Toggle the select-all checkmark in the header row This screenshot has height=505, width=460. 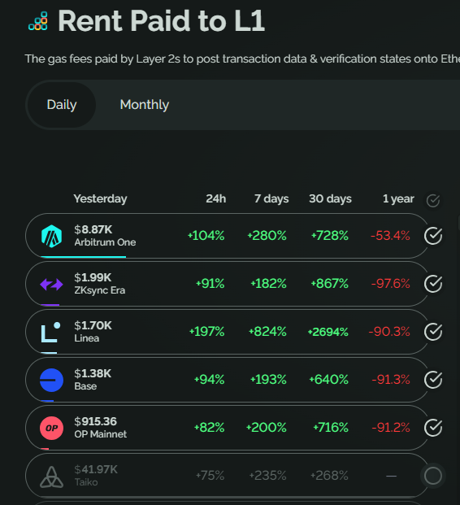433,201
